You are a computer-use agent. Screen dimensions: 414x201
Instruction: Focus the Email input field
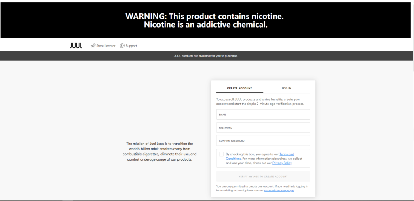click(x=263, y=114)
